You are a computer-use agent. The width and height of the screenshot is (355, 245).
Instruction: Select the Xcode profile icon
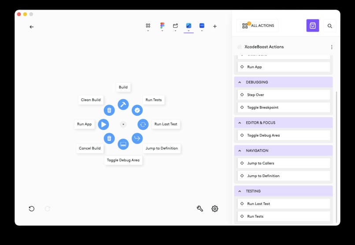(x=189, y=25)
